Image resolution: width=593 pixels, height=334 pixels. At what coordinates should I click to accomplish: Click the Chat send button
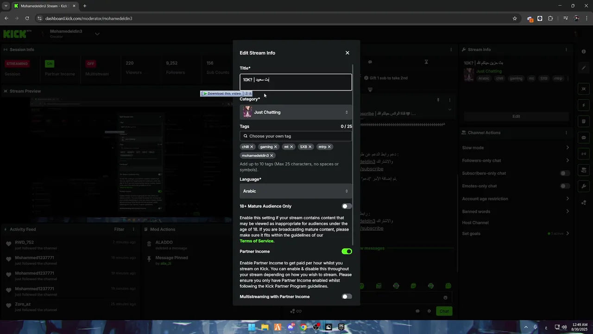click(444, 311)
